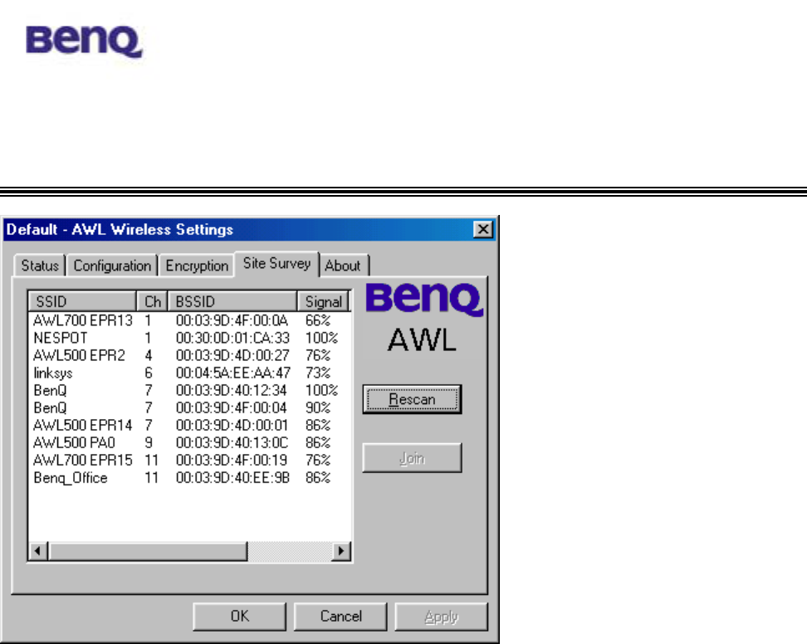Select the NESPOT network row

[x=189, y=338]
